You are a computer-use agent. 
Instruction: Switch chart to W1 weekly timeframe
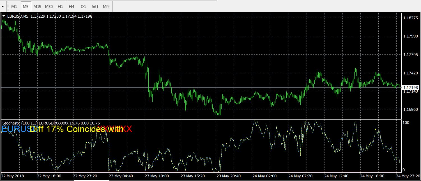[95, 6]
